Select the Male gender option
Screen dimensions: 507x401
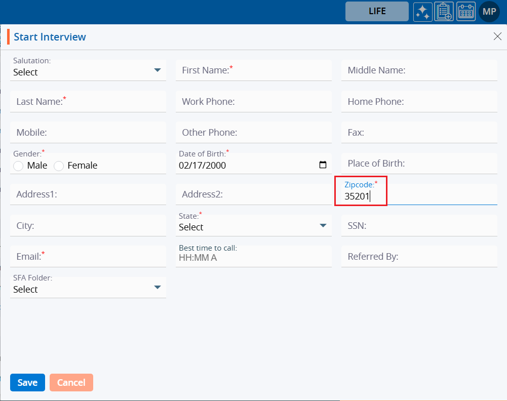19,166
